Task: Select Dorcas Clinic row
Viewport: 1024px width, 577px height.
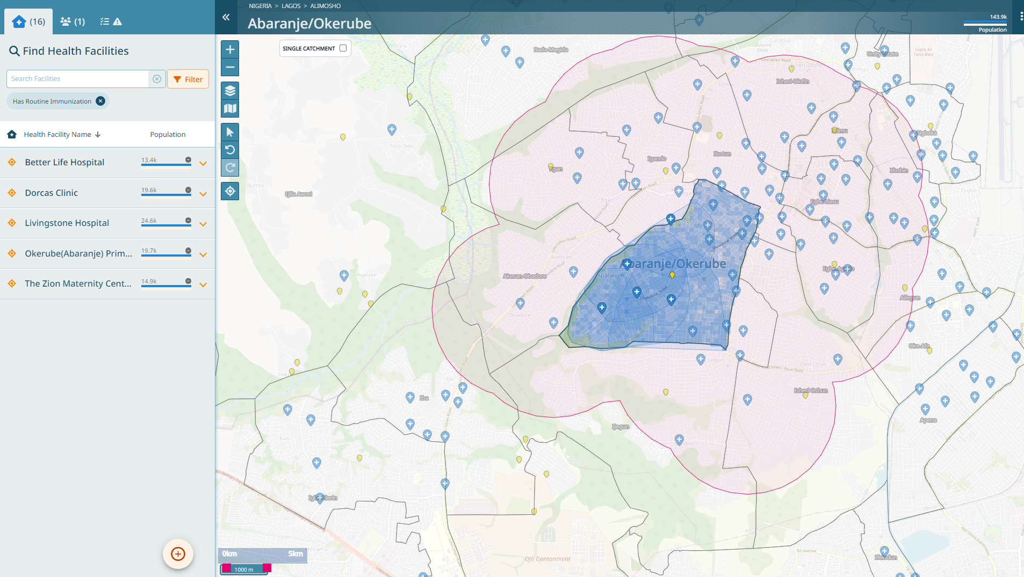Action: [107, 193]
